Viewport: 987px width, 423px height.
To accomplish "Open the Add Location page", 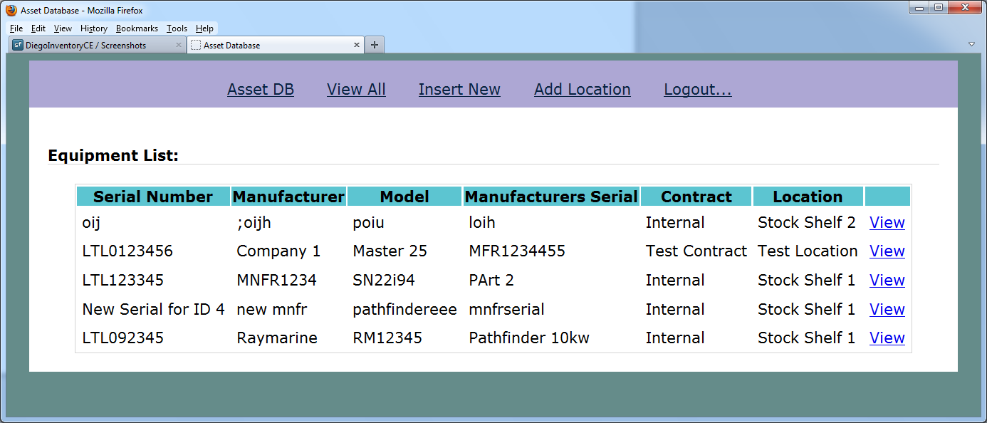I will (x=582, y=89).
